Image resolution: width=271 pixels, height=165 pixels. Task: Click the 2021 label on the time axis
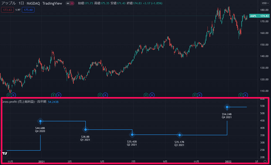pos(41,161)
